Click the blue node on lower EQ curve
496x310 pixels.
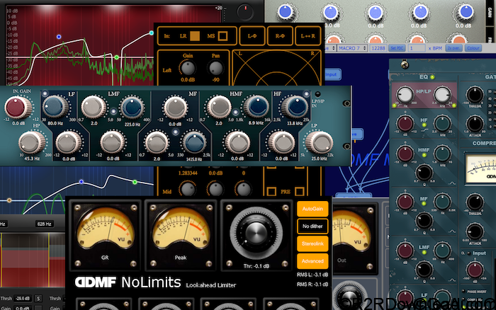(x=81, y=182)
